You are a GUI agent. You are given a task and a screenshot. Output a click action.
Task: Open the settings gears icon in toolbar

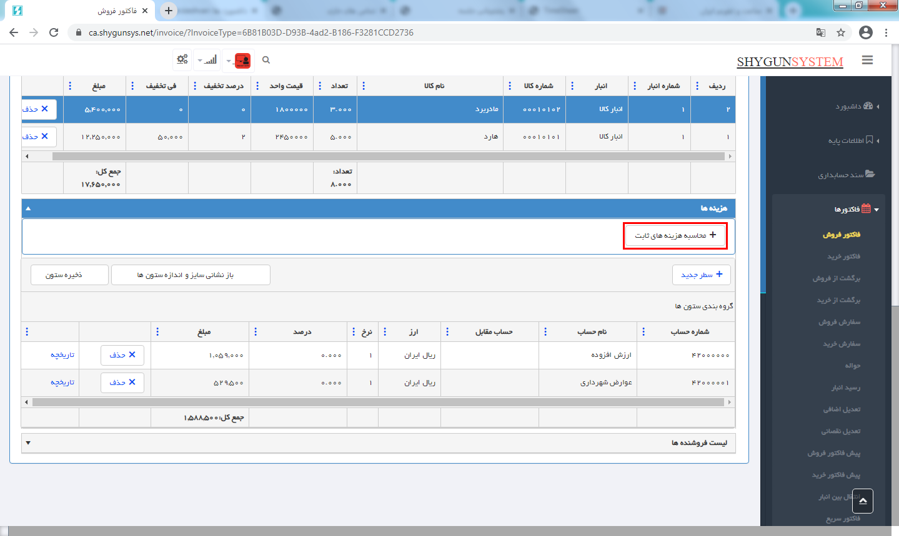pyautogui.click(x=182, y=59)
